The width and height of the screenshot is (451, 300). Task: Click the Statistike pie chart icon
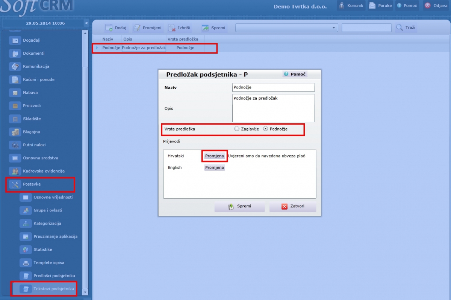tap(26, 249)
